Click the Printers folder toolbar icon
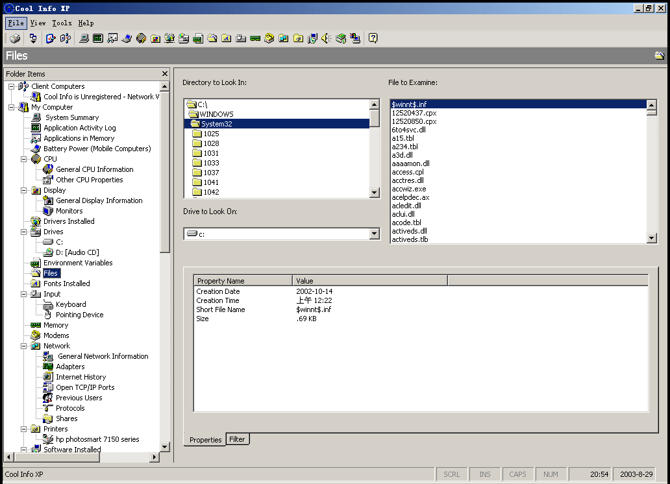Image resolution: width=670 pixels, height=484 pixels. pos(298,38)
